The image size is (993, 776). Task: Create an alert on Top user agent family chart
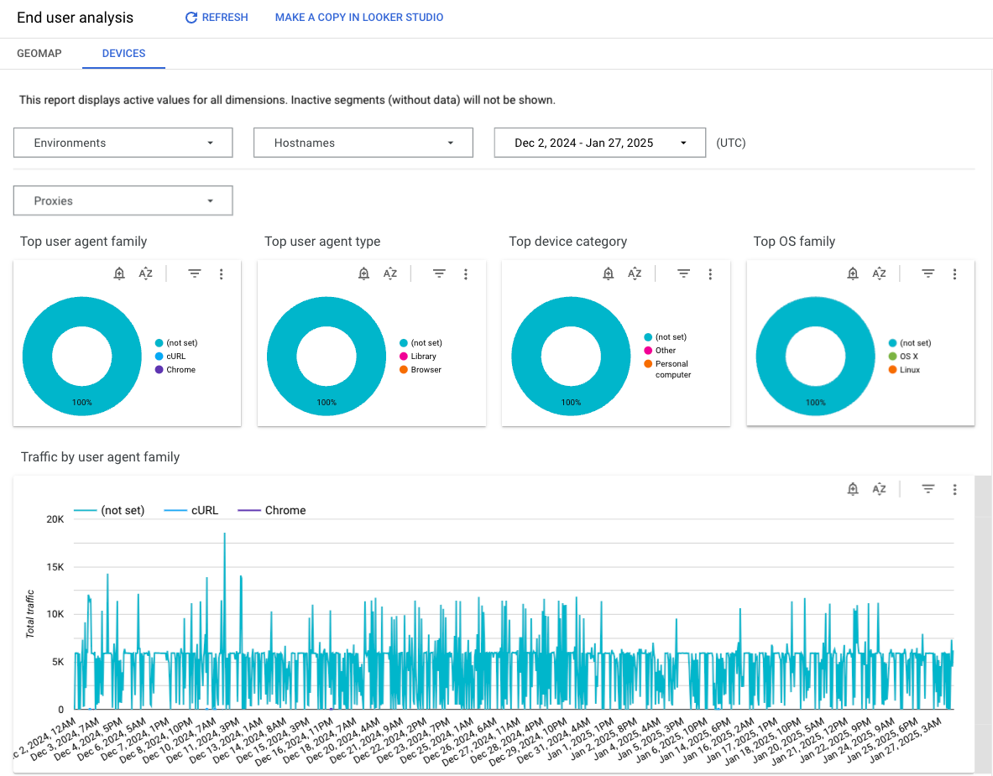coord(118,273)
